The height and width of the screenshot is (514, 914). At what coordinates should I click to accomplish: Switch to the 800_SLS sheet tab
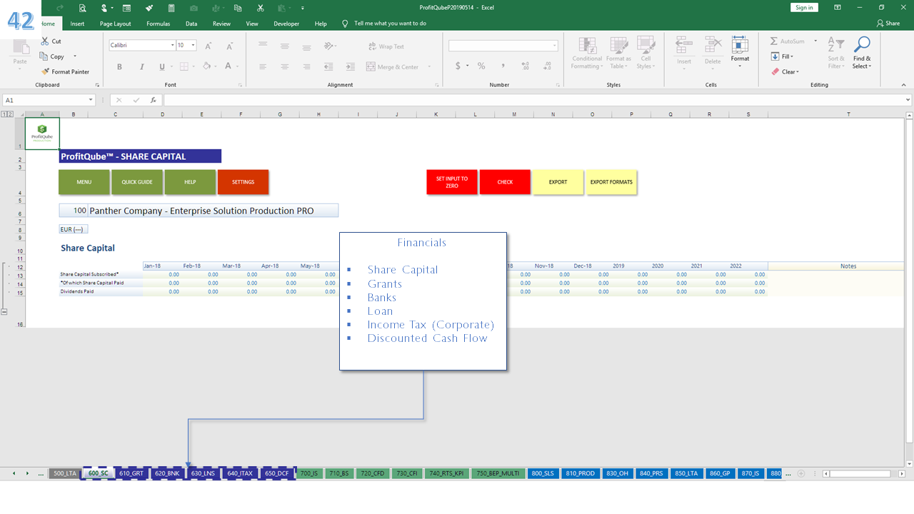click(542, 473)
